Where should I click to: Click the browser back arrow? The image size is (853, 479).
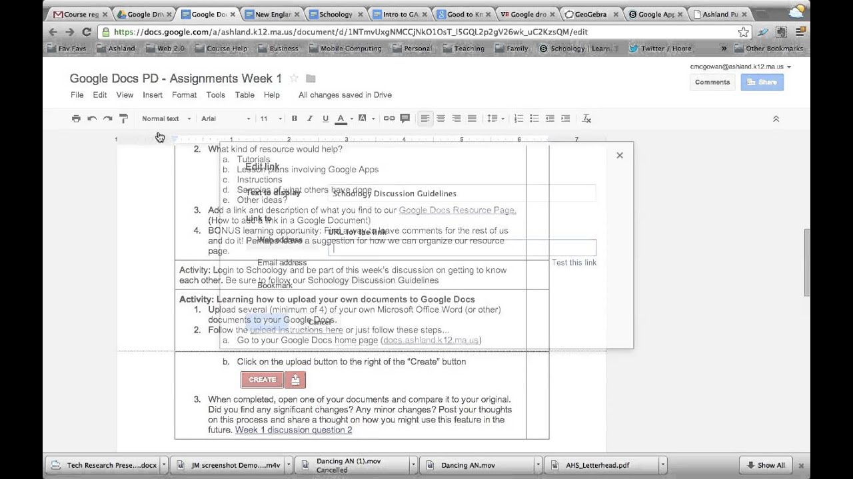(53, 32)
